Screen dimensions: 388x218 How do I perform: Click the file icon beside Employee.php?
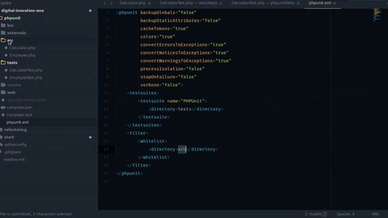point(6,55)
